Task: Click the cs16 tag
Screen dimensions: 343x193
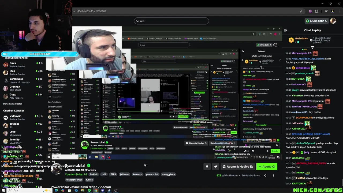Action: [x=104, y=175]
